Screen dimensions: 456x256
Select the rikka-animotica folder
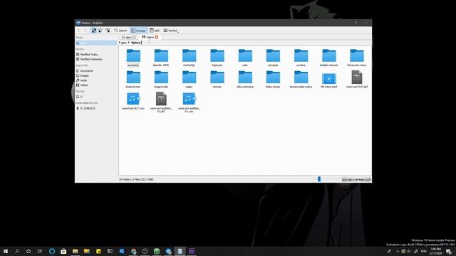tap(245, 79)
